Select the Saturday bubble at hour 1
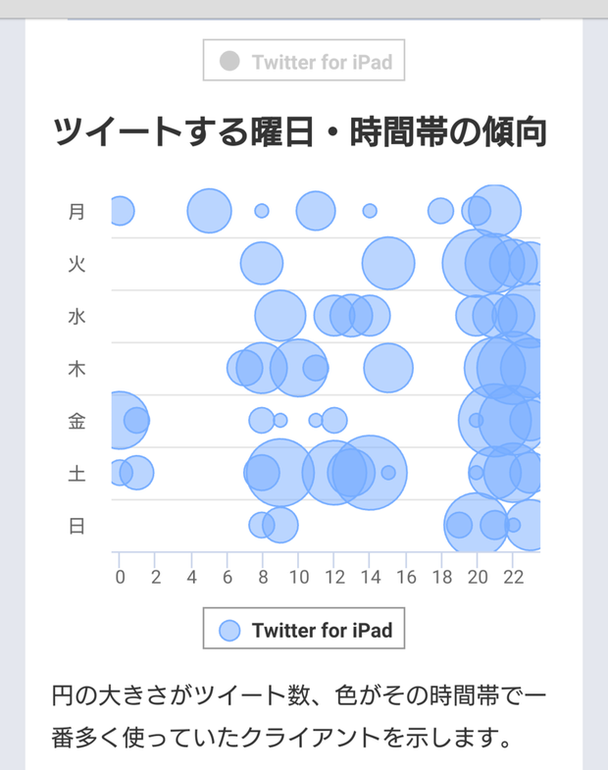 tap(137, 473)
